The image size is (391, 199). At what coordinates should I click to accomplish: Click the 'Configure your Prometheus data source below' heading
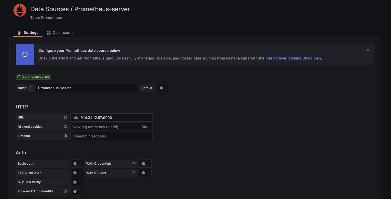[79, 51]
